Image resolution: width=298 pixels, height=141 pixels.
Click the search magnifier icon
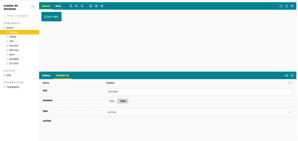click(5, 16)
